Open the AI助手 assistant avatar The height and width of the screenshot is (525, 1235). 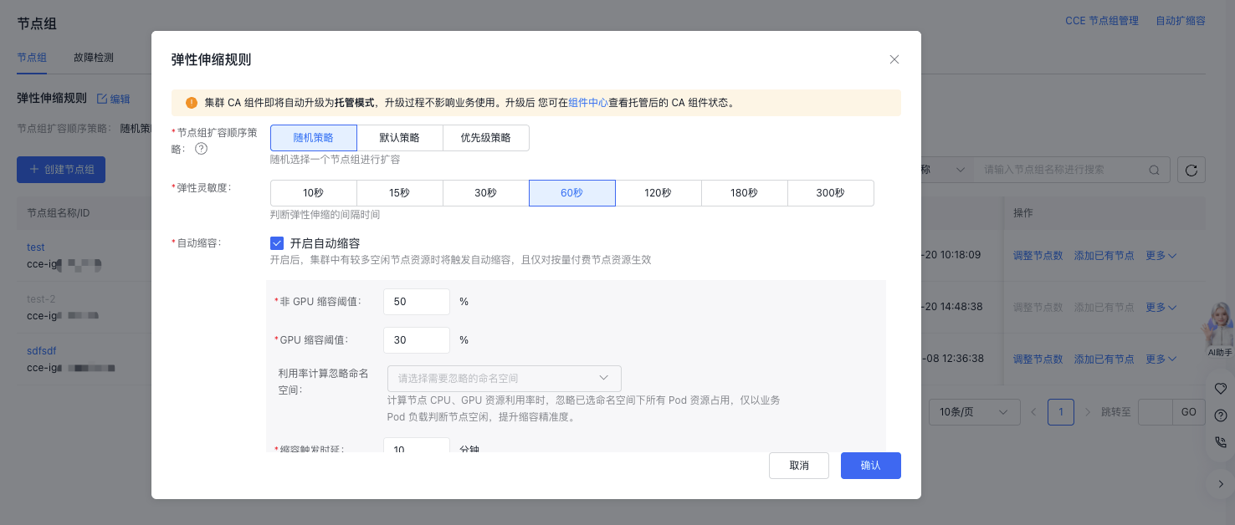(x=1219, y=326)
